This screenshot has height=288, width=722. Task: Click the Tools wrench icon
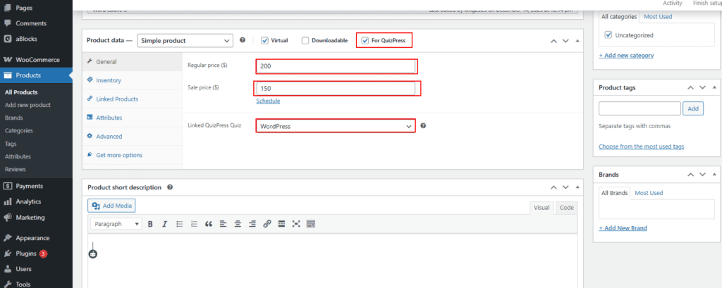tap(7, 284)
